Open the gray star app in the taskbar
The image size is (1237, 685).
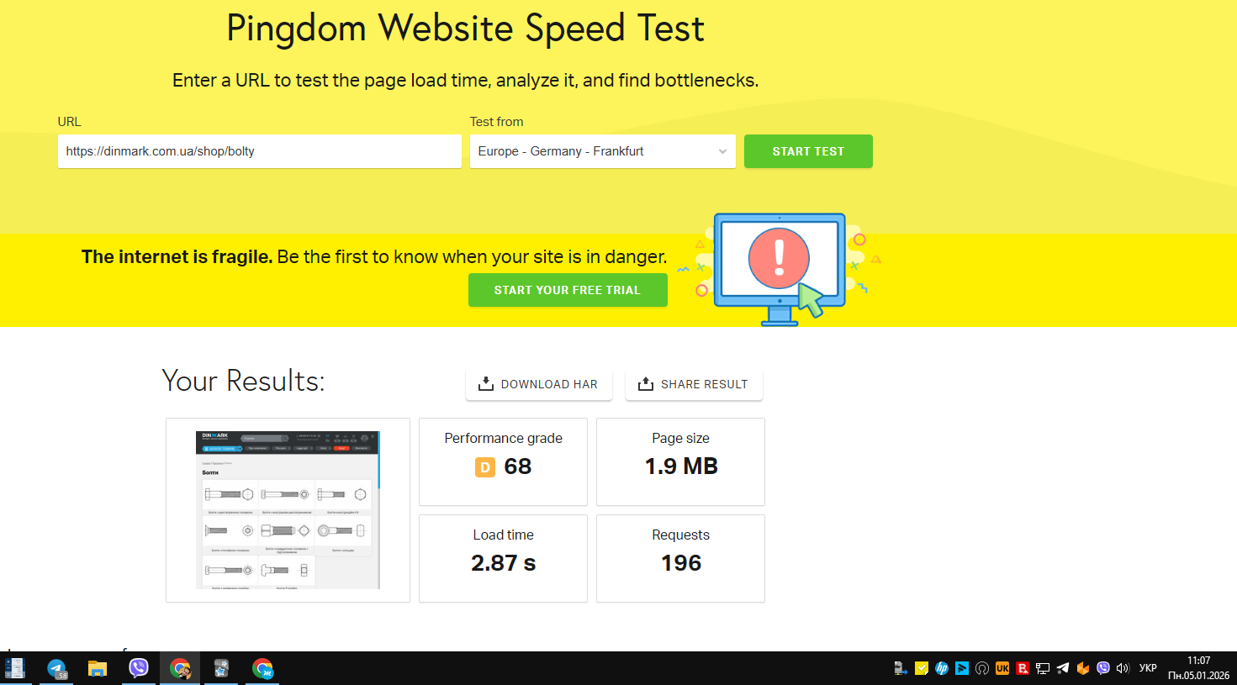tap(221, 668)
